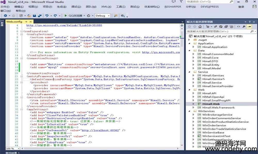258x154 pixels.
Task: Click the sync with active document icon
Action: (215, 26)
